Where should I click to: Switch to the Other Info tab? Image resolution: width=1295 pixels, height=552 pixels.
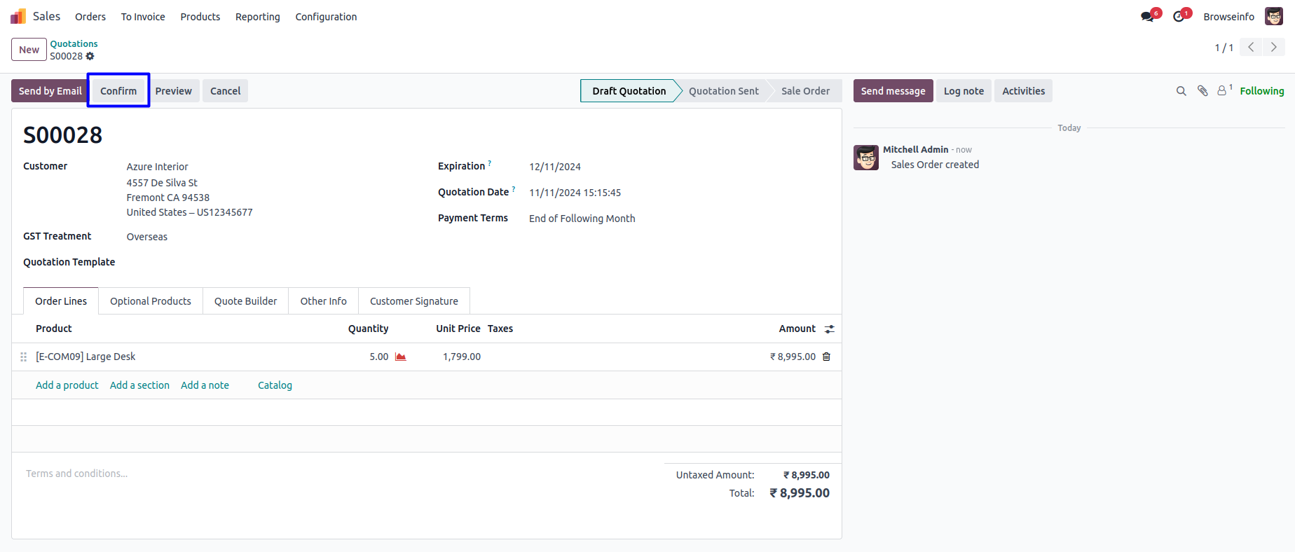pos(323,301)
